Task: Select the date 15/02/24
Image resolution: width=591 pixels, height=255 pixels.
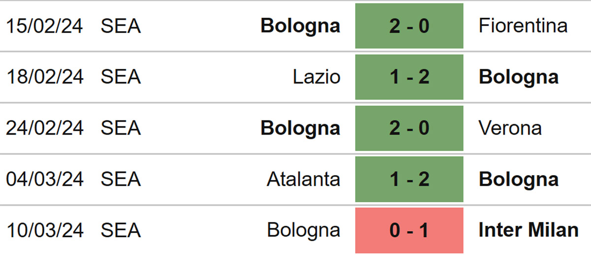Action: tap(45, 26)
